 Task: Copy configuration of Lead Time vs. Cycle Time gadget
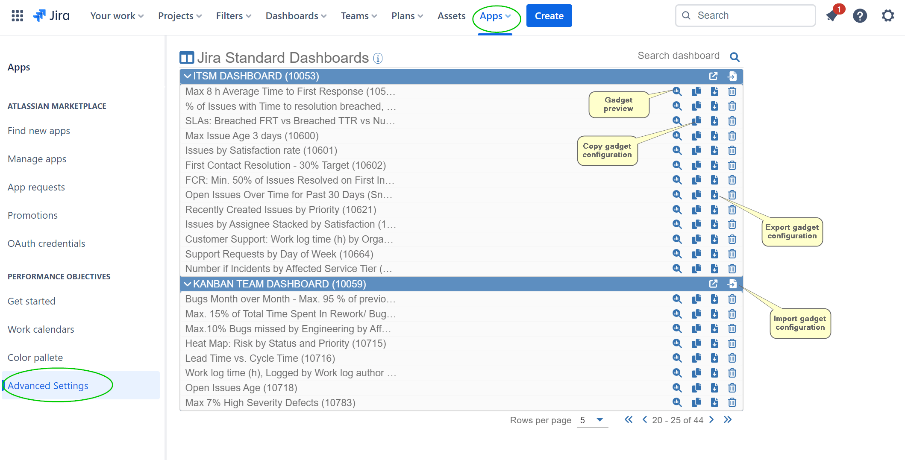pos(696,358)
